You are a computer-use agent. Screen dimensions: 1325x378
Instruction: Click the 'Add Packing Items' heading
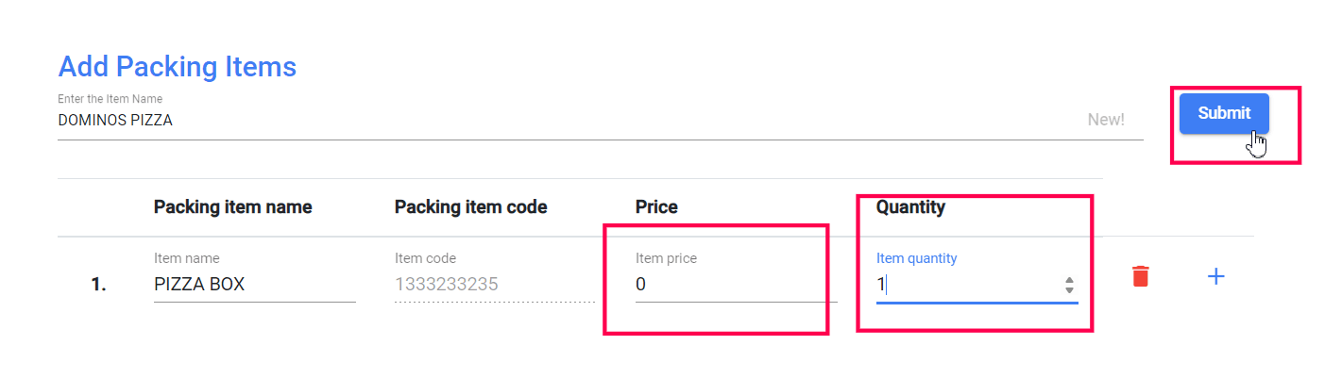pos(178,67)
